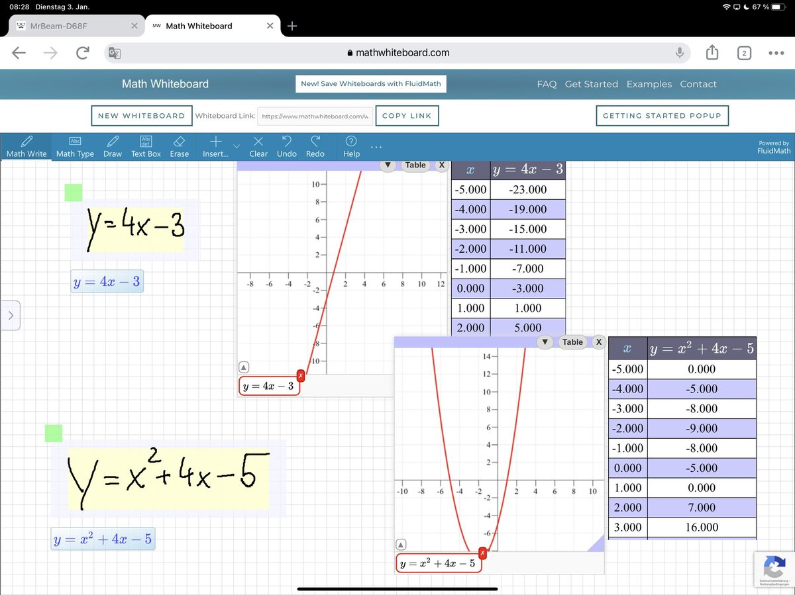Activate the Text Box tool
The image size is (795, 595).
coord(146,146)
